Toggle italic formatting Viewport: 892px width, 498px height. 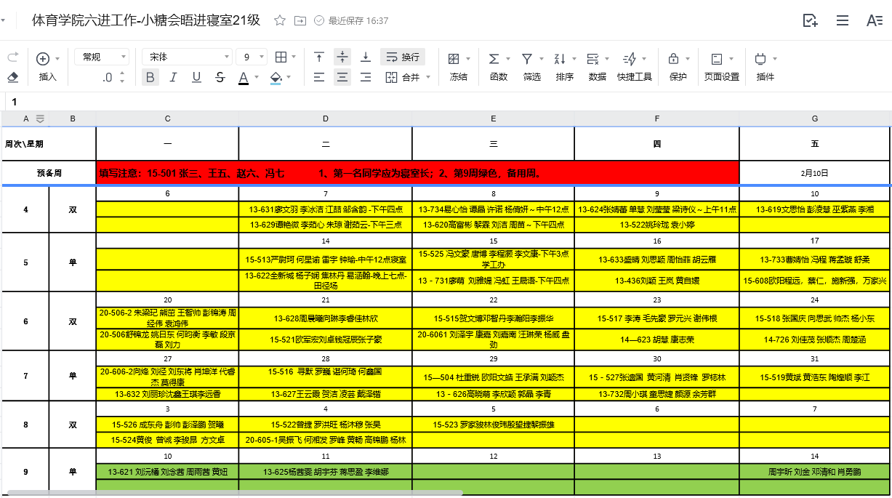click(173, 77)
